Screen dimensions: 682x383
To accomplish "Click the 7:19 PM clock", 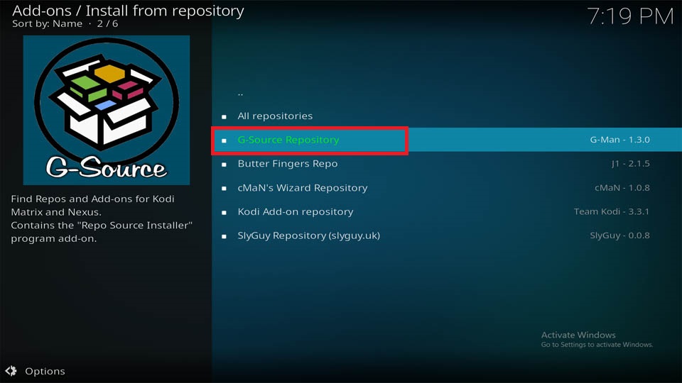I will 630,16.
